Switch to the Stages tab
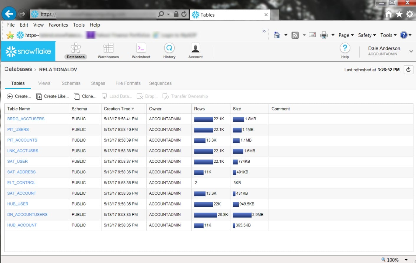 (x=98, y=83)
